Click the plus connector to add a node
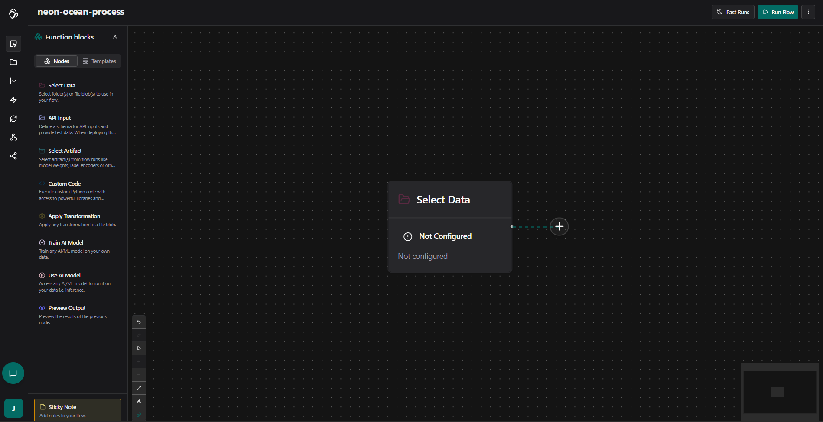 (x=559, y=226)
